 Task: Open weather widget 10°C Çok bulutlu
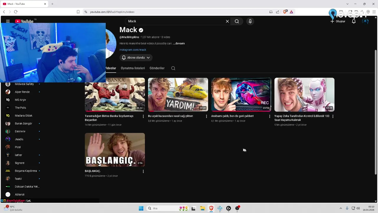point(13,208)
